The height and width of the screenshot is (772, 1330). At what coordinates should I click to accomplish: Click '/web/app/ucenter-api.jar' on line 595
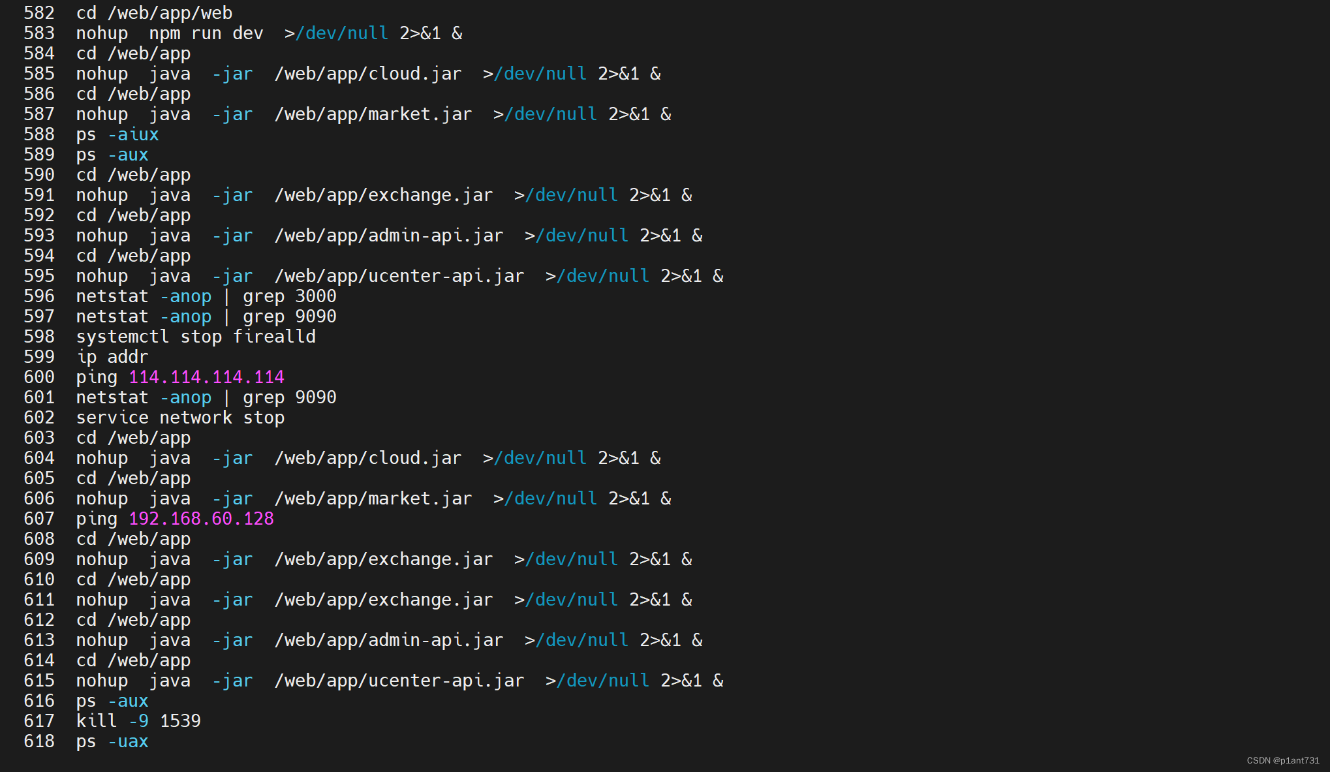click(399, 276)
